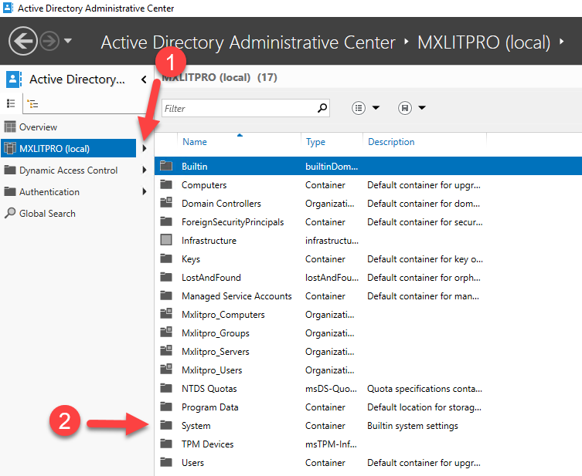Expand Dynamic Access Control submenu arrow
582x476 pixels.
click(x=145, y=170)
